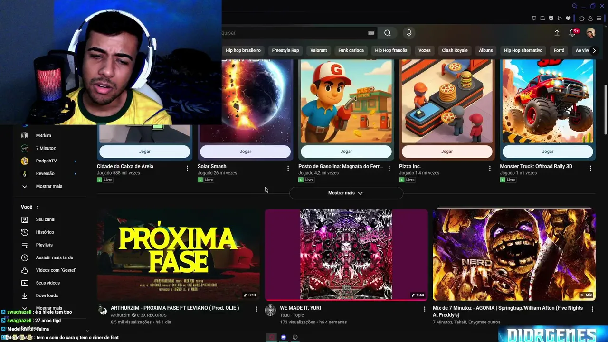608x342 pixels.
Task: Select the Forró chip
Action: click(559, 50)
